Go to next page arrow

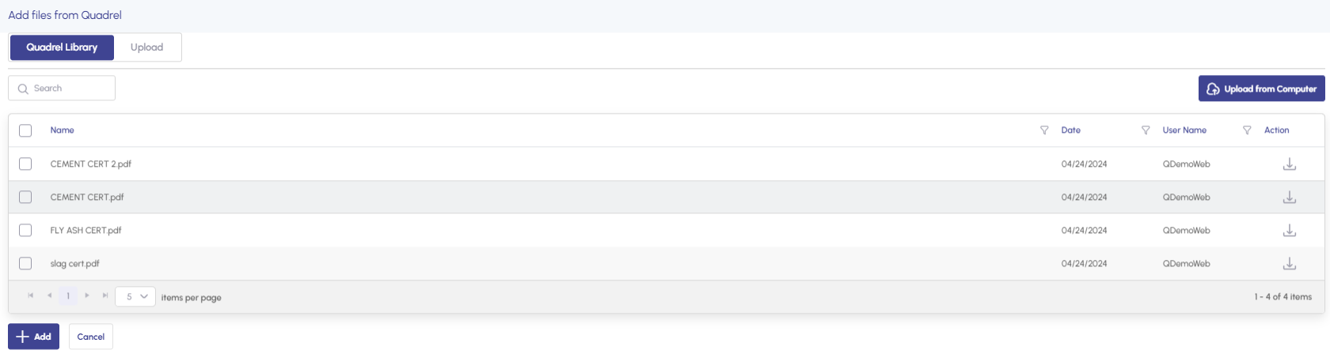(87, 296)
